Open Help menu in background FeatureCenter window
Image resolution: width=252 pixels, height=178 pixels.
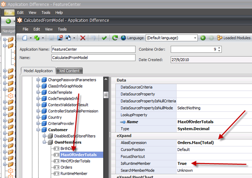click(x=59, y=13)
